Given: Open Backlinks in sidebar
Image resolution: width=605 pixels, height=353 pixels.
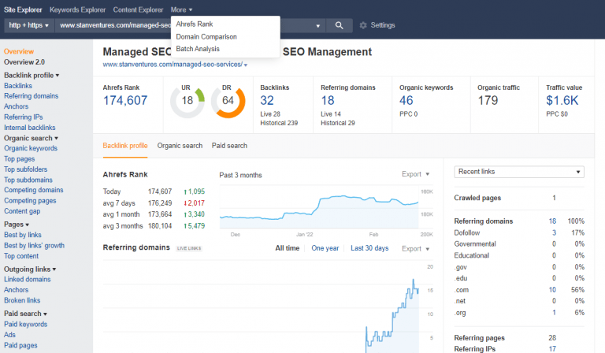Looking at the screenshot, I should click(18, 86).
